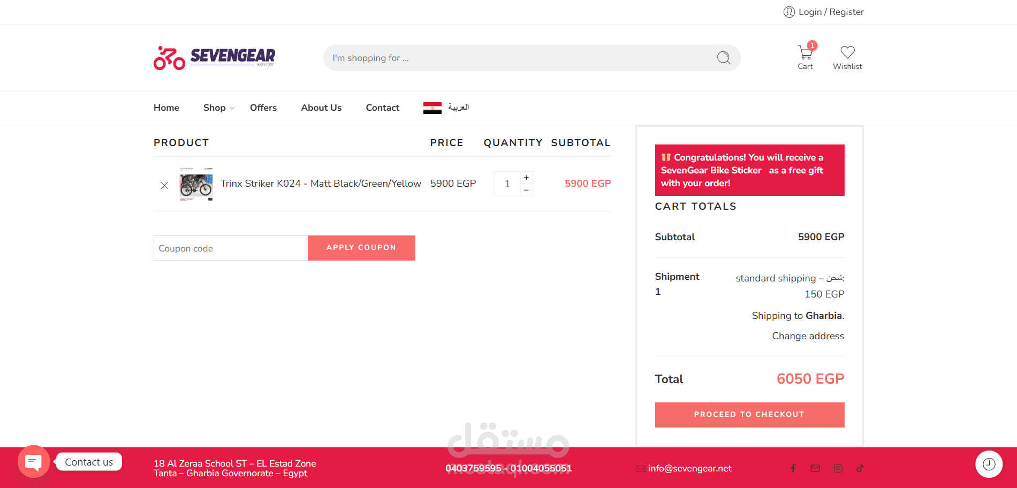The image size is (1017, 488).
Task: Click 'Shipping to Gharbia' text
Action: [798, 316]
